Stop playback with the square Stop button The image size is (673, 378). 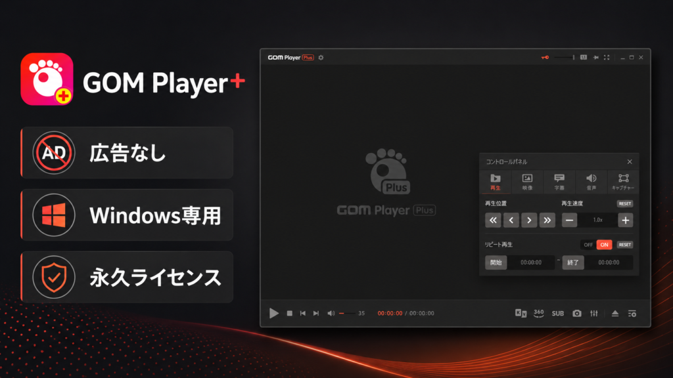pos(290,313)
